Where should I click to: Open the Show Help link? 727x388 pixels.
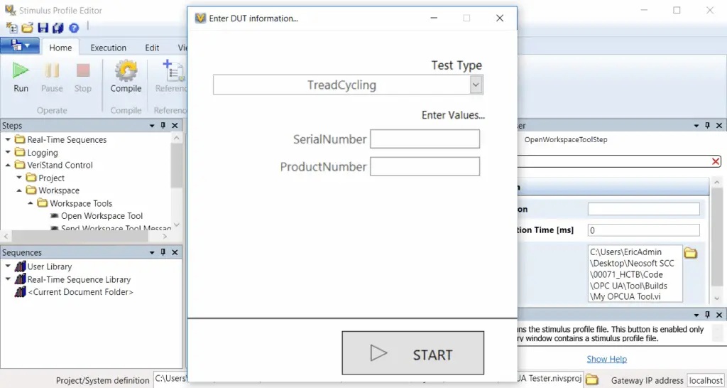coord(606,359)
